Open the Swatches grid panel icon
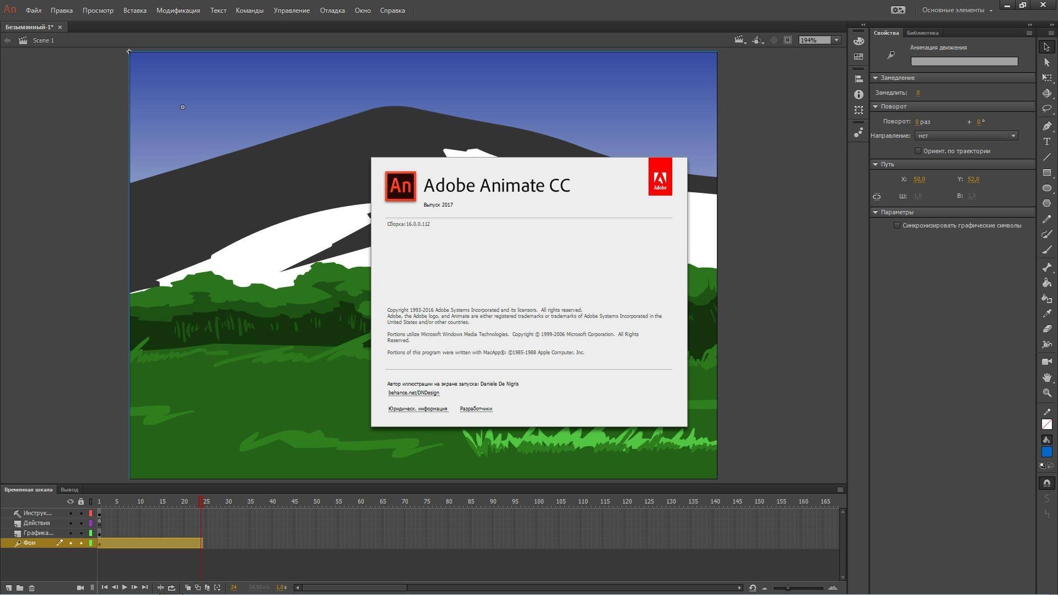Screen dimensions: 1058x595 [859, 57]
